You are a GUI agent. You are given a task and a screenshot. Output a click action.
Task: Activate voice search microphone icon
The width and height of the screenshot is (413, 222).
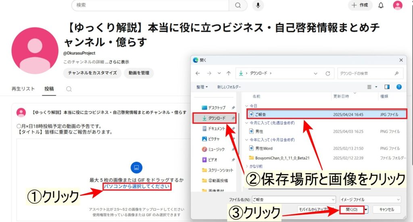click(x=258, y=5)
